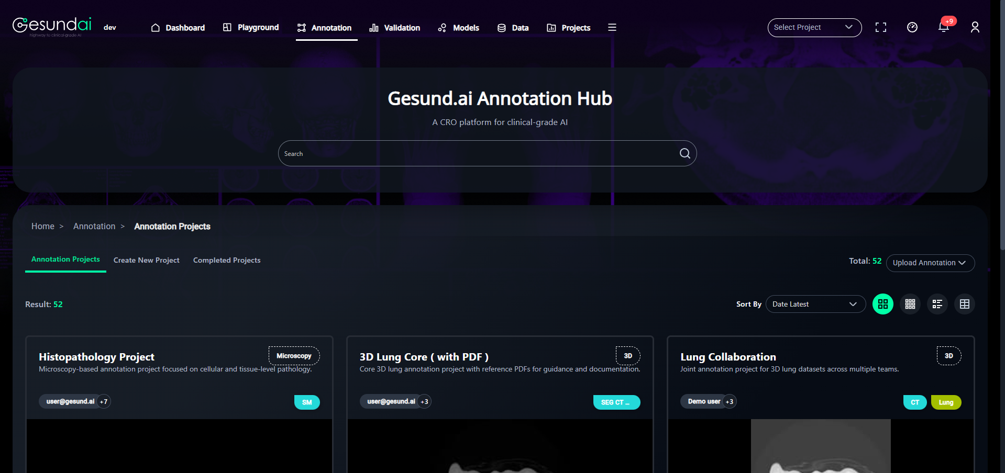
Task: Open the 3D Lung Core project title
Action: point(424,357)
